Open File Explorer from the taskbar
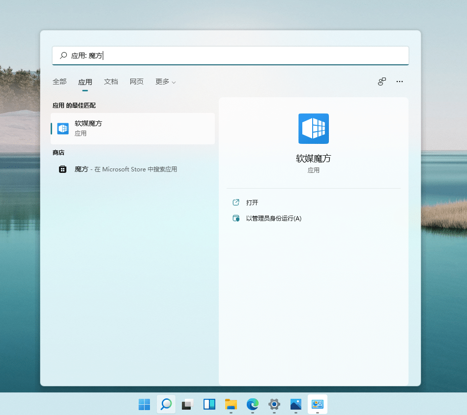The image size is (467, 415). tap(231, 404)
